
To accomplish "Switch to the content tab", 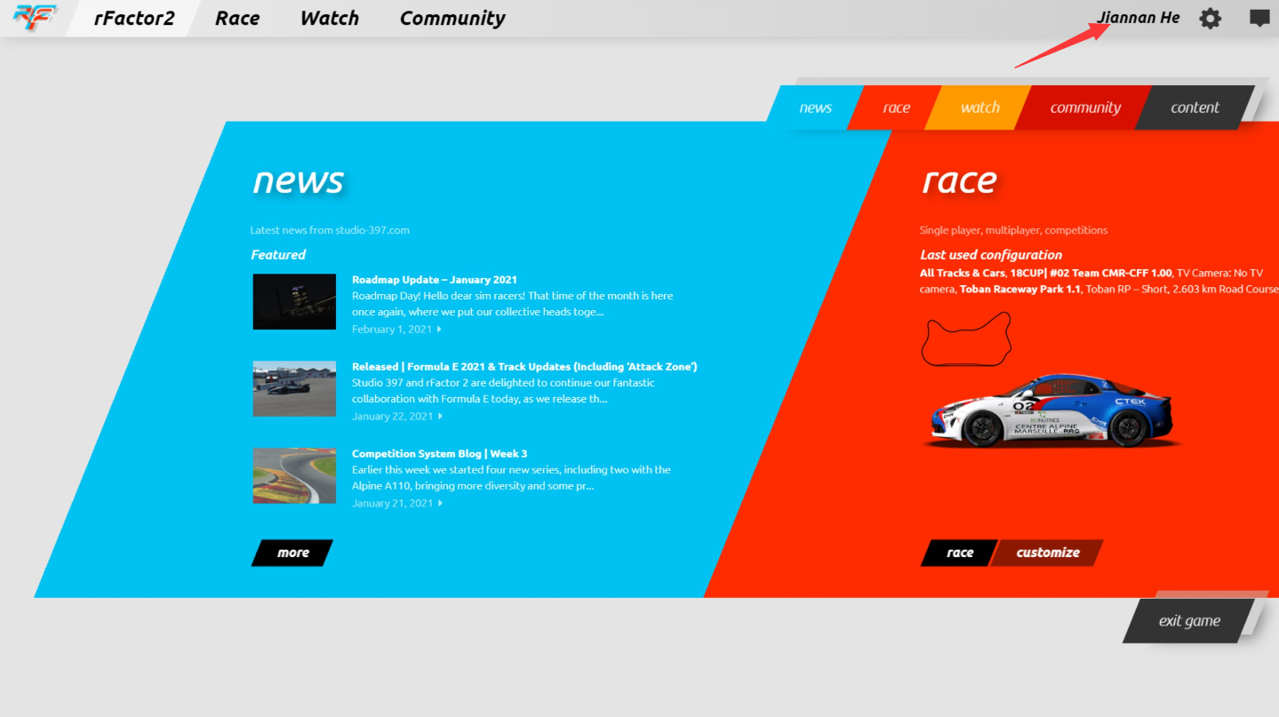I will pos(1195,108).
